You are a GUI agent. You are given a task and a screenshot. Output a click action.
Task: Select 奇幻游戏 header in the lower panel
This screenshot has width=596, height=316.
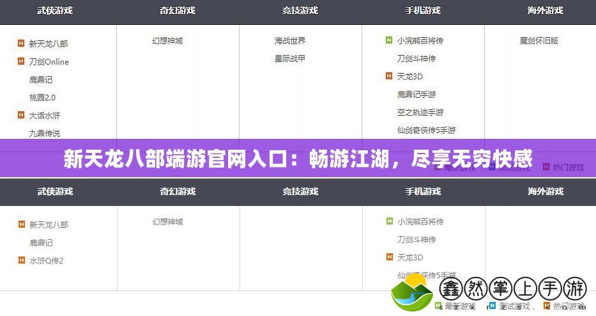click(x=178, y=191)
